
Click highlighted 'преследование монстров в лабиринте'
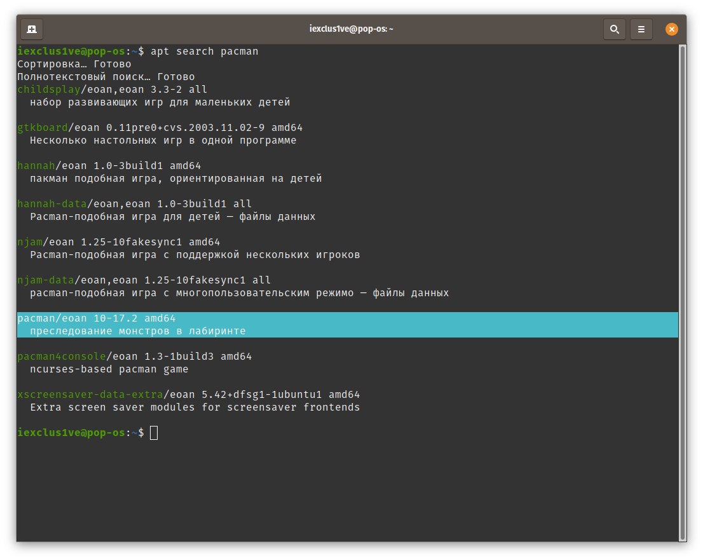[138, 331]
